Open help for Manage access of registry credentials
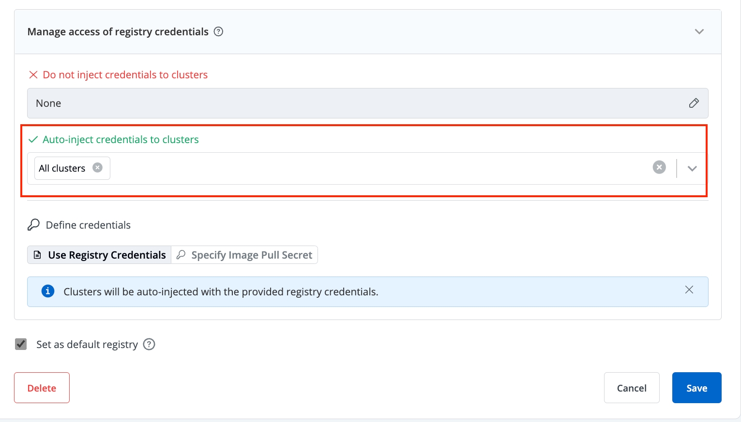The image size is (741, 422). (219, 32)
